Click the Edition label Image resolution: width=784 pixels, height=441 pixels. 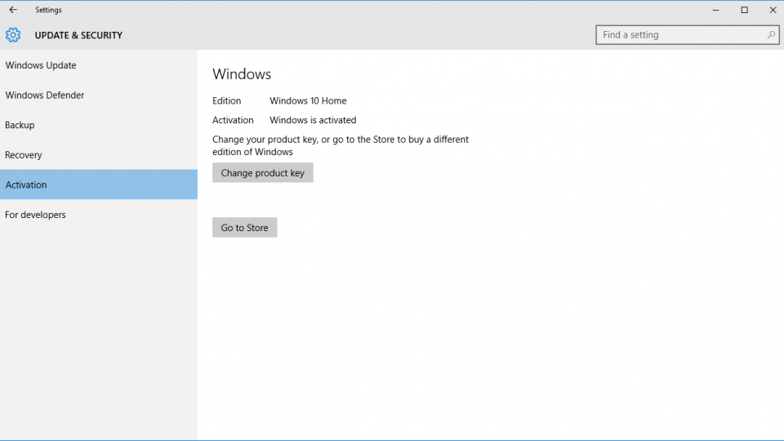point(226,100)
